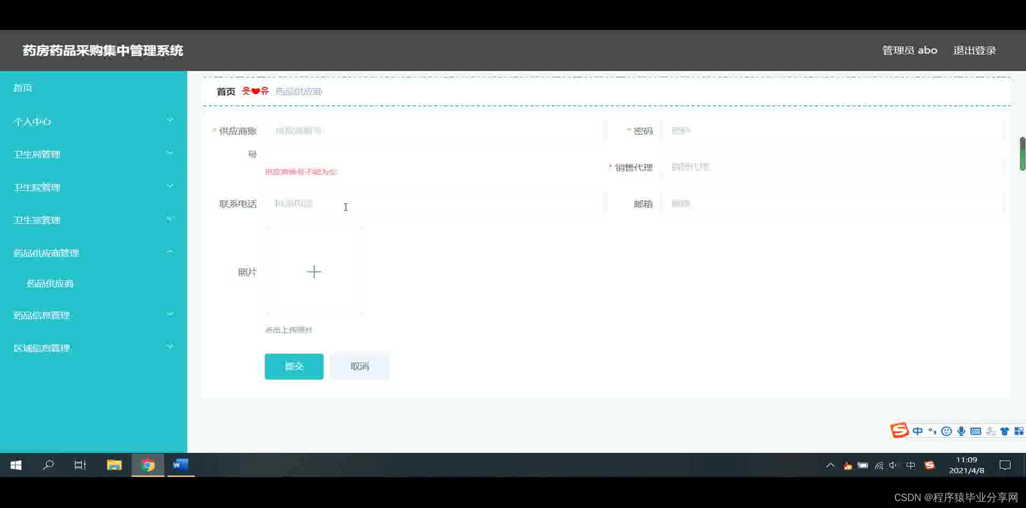The height and width of the screenshot is (508, 1026).
Task: Switch to Word in taskbar
Action: (181, 465)
